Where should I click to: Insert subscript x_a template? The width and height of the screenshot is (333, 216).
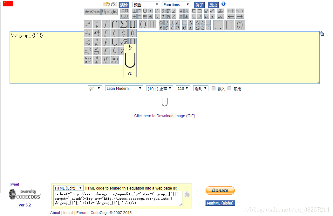coord(88,33)
